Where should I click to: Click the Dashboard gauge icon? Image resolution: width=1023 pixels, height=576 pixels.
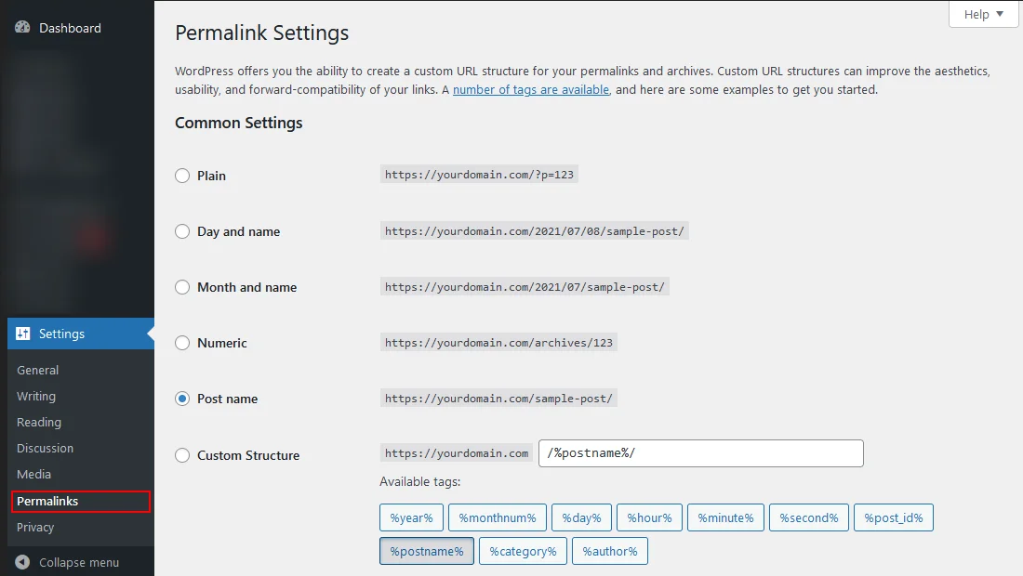(23, 28)
